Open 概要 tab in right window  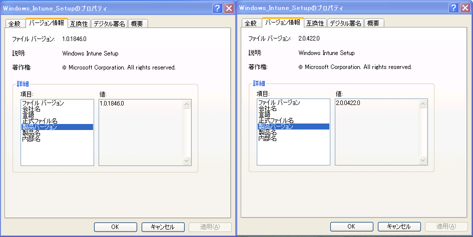pos(373,23)
